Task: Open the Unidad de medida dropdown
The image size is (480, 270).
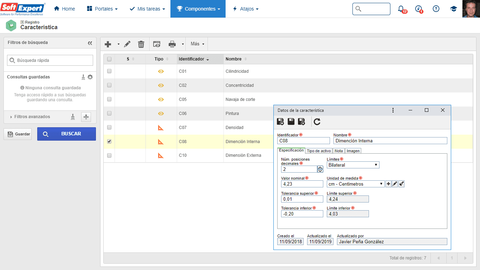Action: pos(356,184)
